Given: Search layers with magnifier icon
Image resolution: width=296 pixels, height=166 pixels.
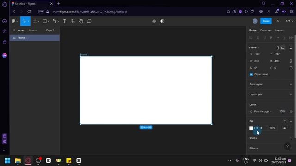Looking at the screenshot, I should click(x=14, y=30).
